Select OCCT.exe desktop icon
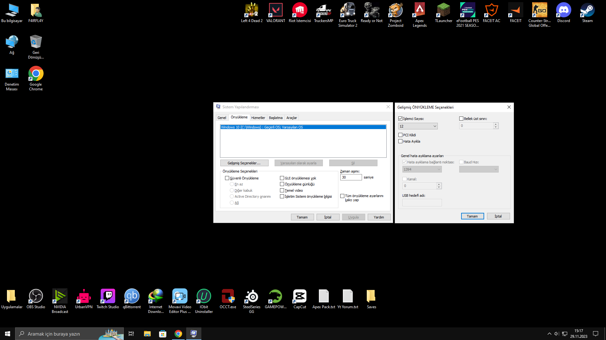 (228, 299)
